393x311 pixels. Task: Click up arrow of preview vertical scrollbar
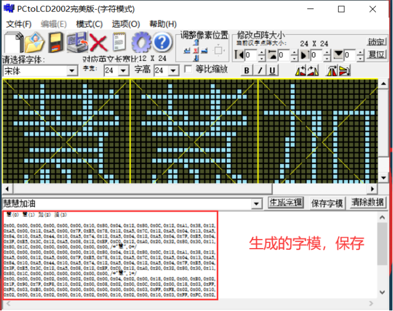(383, 84)
